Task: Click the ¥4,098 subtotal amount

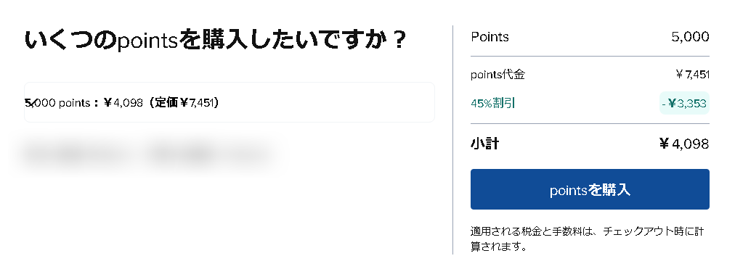Action: tap(684, 144)
